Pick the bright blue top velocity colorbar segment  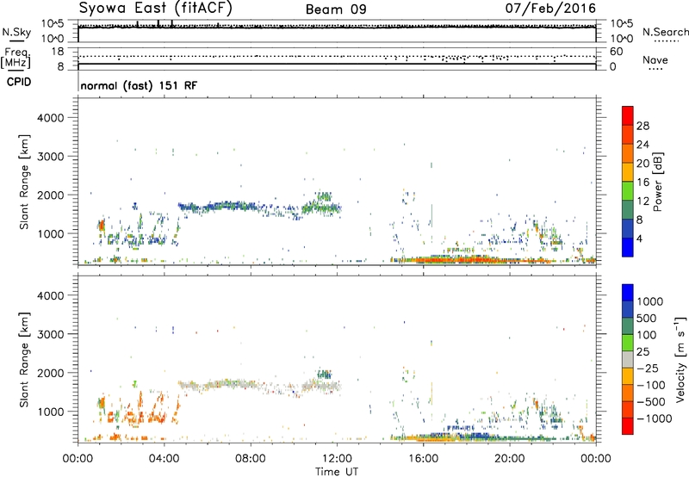[x=628, y=293]
